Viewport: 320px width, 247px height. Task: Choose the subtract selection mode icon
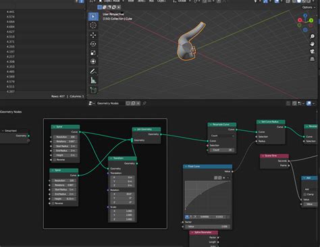pos(109,7)
